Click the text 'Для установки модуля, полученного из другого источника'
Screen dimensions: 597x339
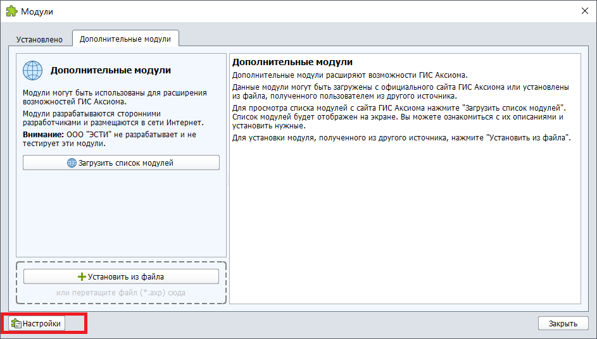coord(341,138)
